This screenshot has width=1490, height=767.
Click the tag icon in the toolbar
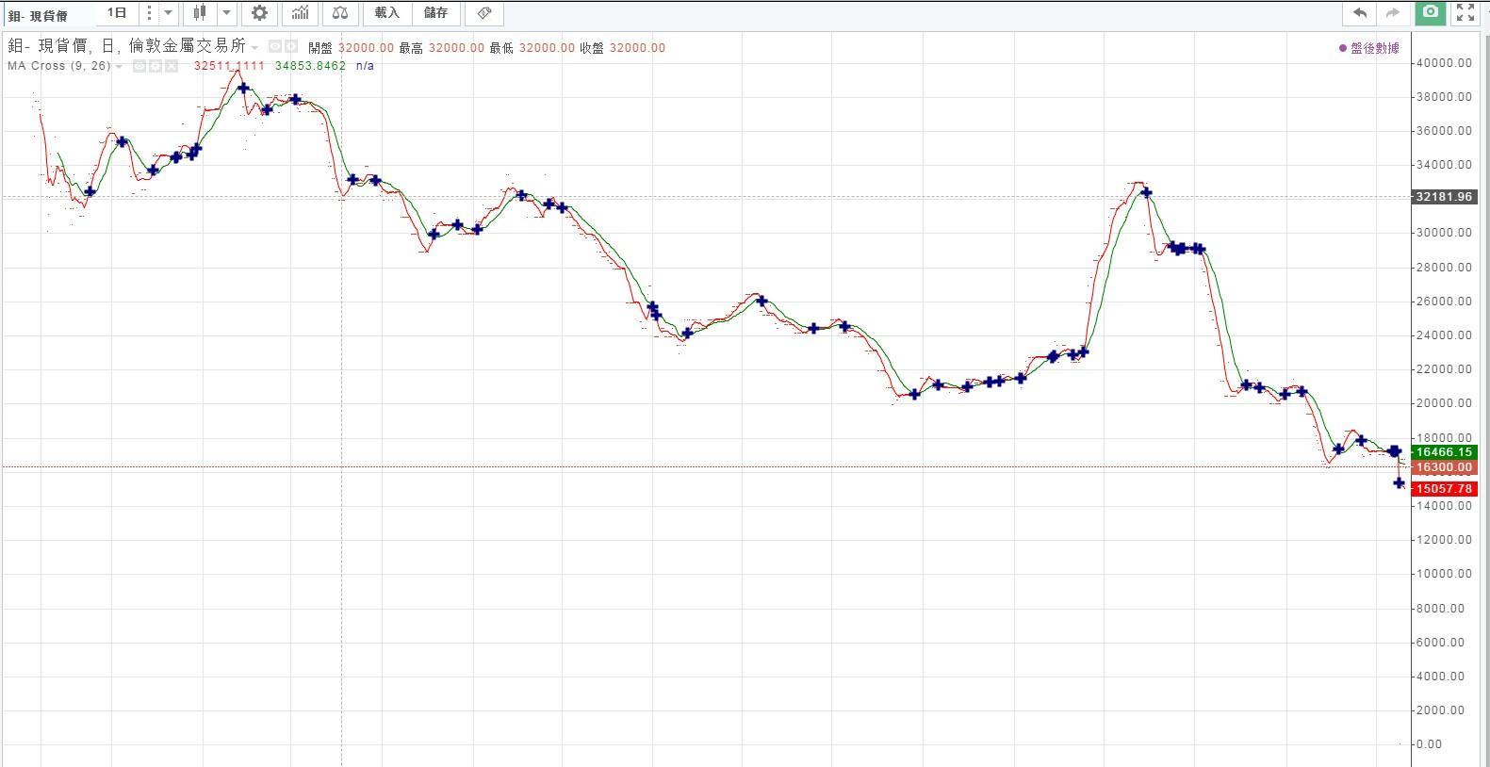tap(484, 13)
